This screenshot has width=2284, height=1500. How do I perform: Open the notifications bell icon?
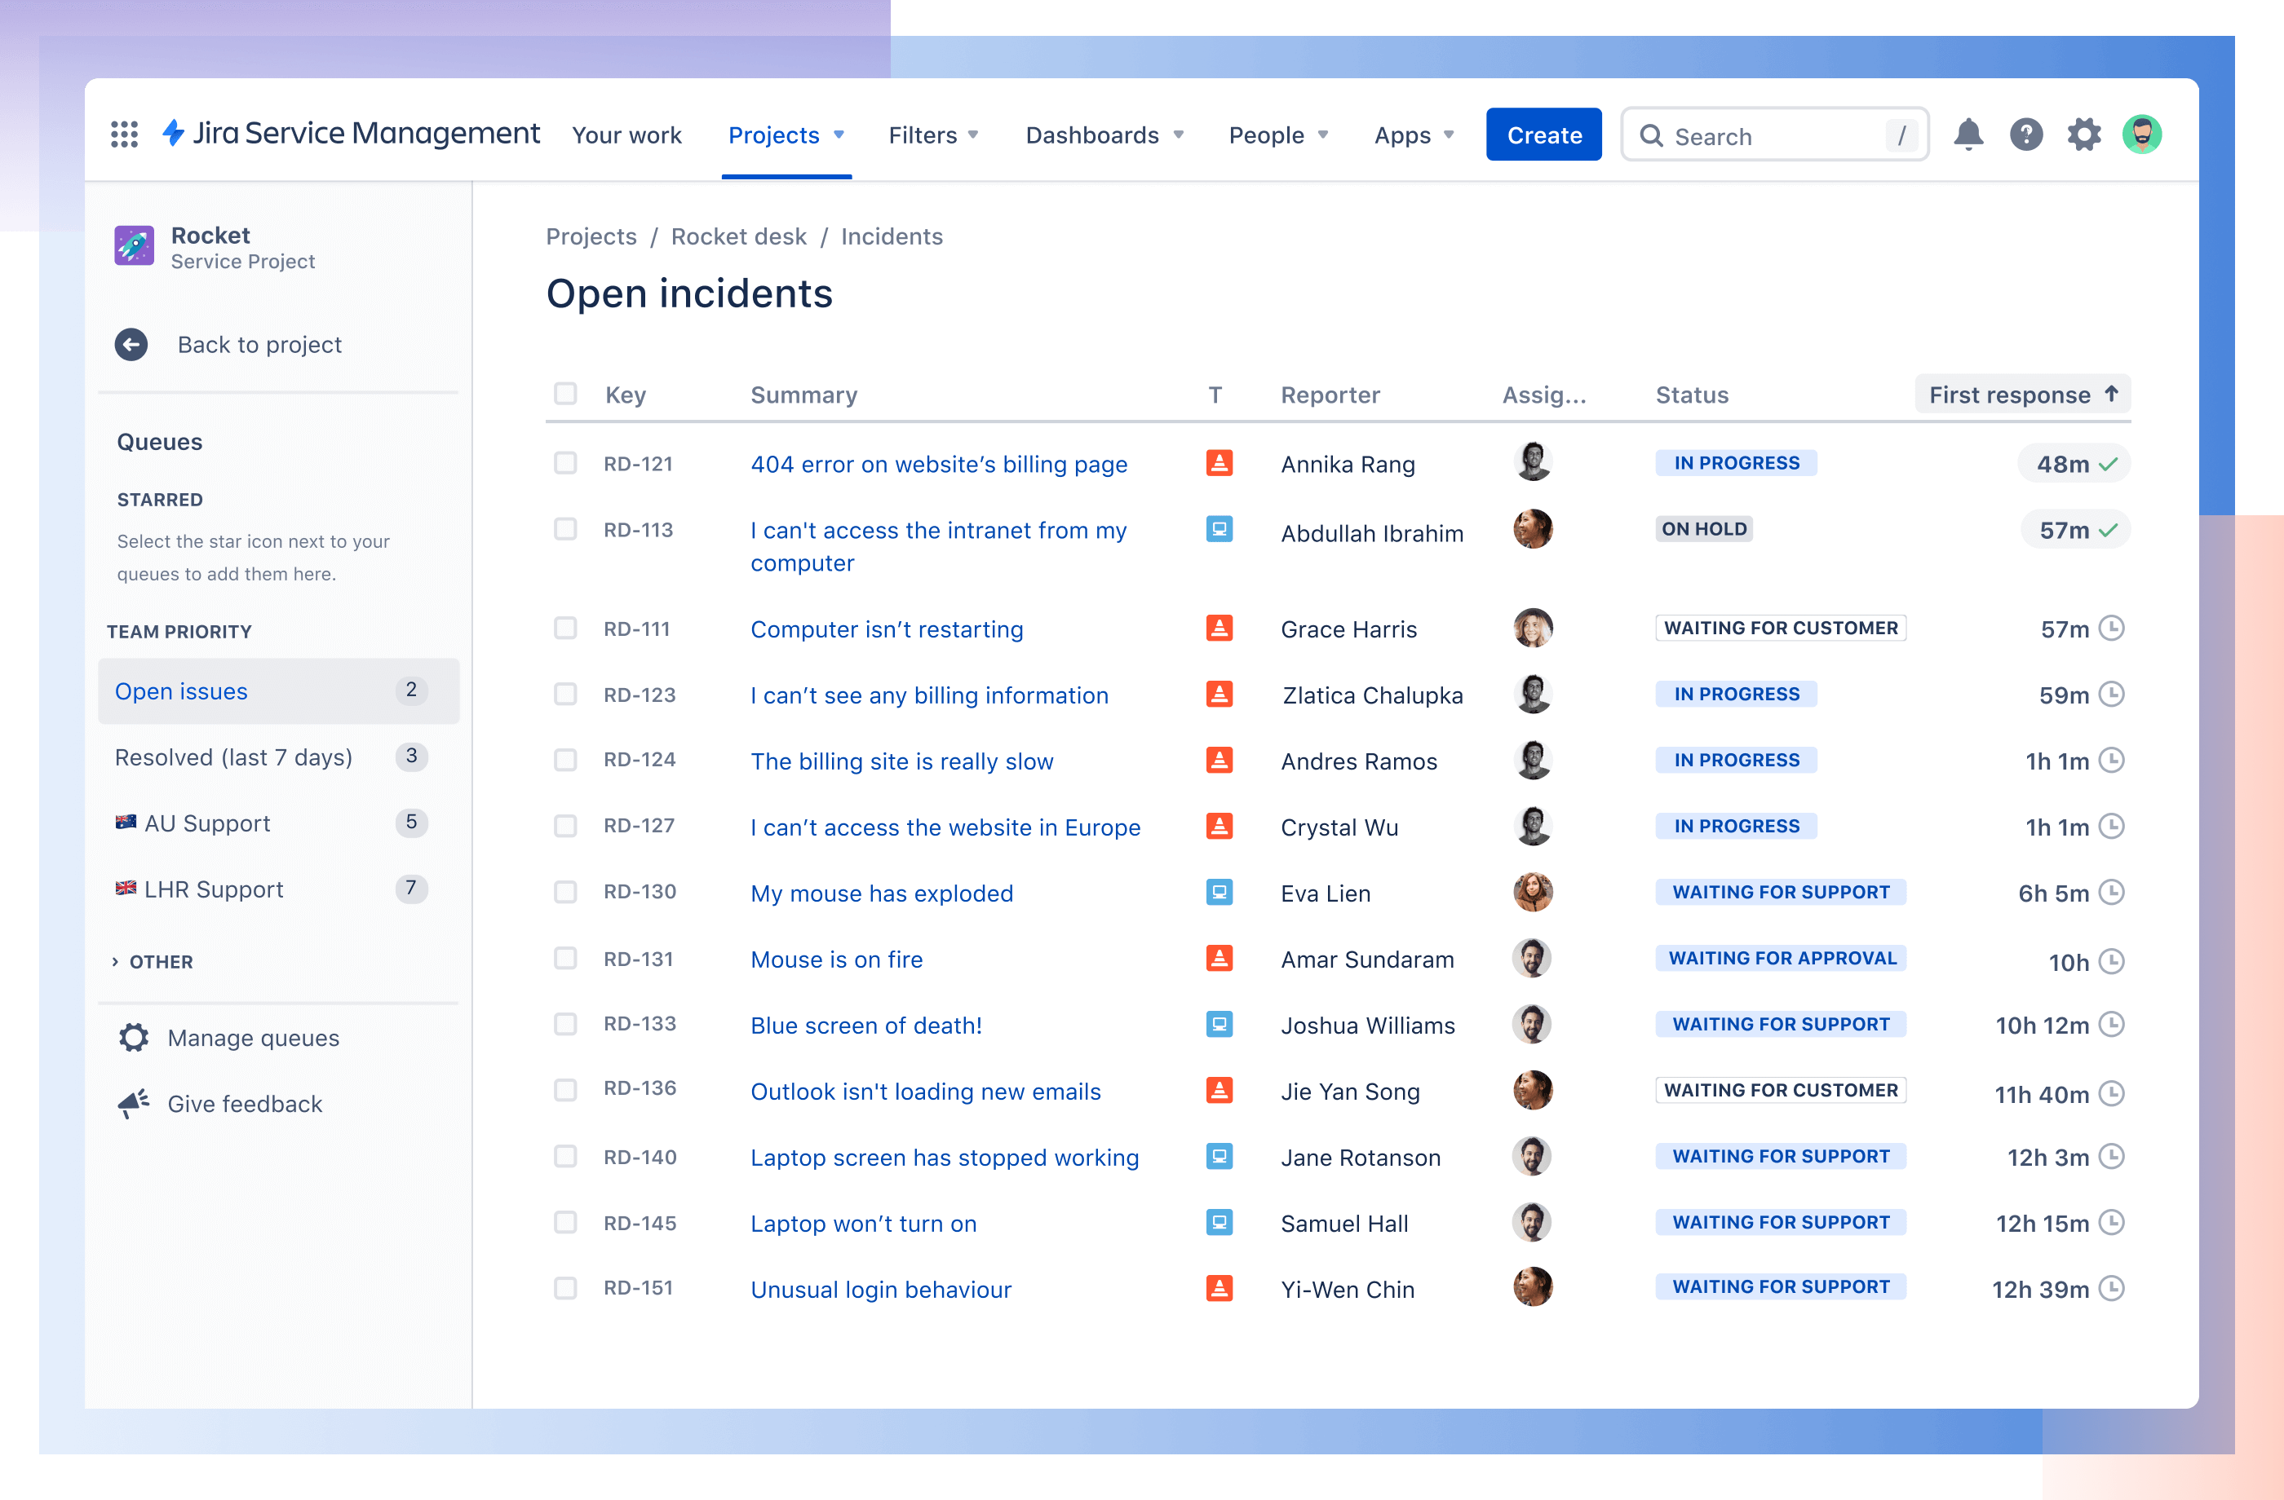(x=1968, y=134)
